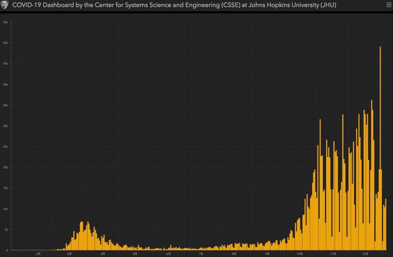Click the 10k label on the y-axis
The height and width of the screenshot is (257, 393).
coord(6,209)
